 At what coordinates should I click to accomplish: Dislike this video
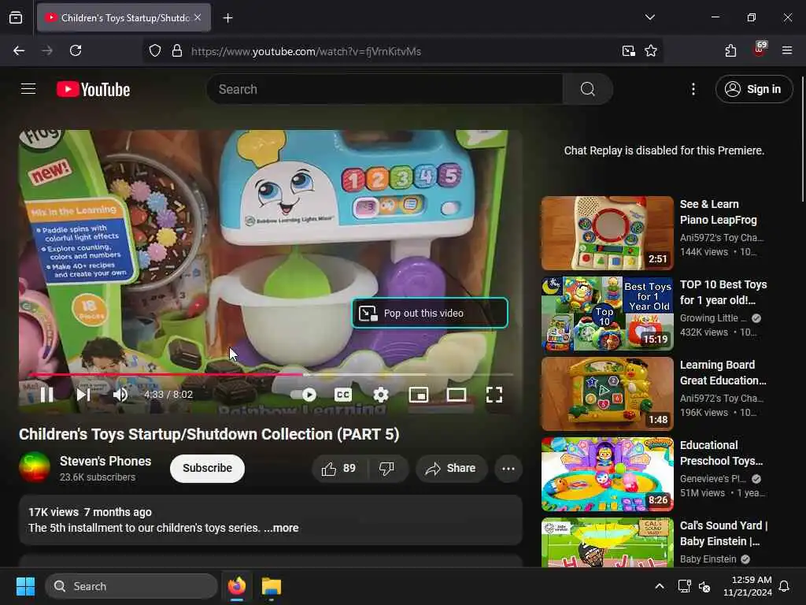[x=387, y=468]
